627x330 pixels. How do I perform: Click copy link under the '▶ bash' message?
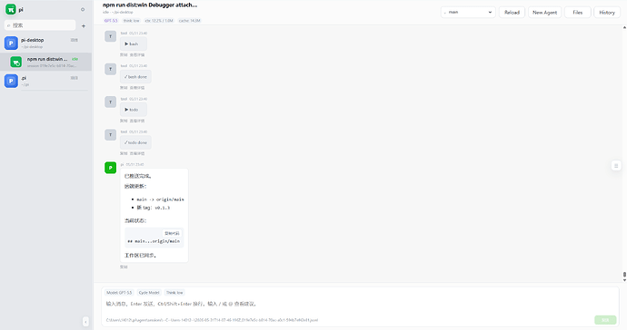tap(124, 54)
